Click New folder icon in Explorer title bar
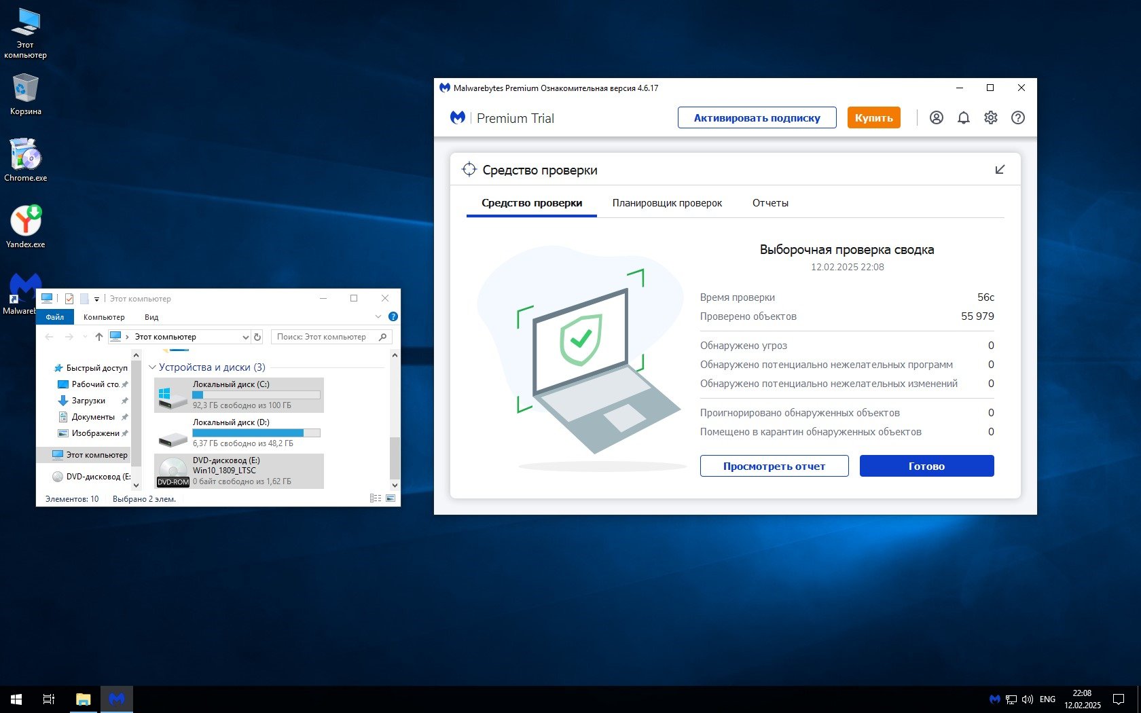Screen dimensions: 1141x713 pos(84,298)
